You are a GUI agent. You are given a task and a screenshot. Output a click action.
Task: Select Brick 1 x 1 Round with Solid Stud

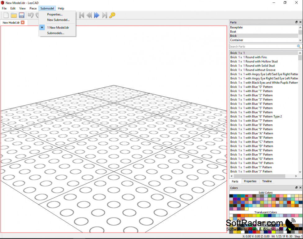[x=264, y=66]
